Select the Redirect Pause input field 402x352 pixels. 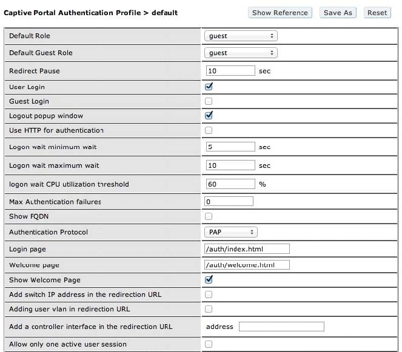[x=230, y=71]
